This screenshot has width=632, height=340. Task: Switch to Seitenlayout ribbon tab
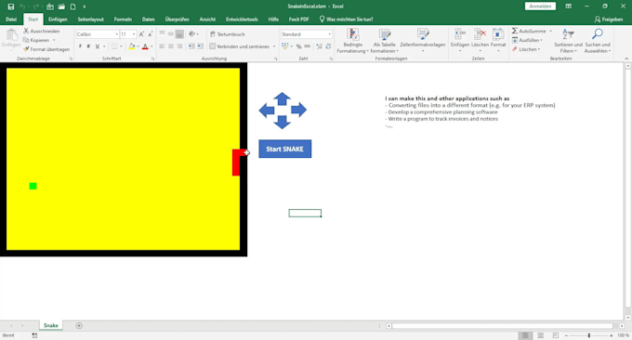click(91, 20)
